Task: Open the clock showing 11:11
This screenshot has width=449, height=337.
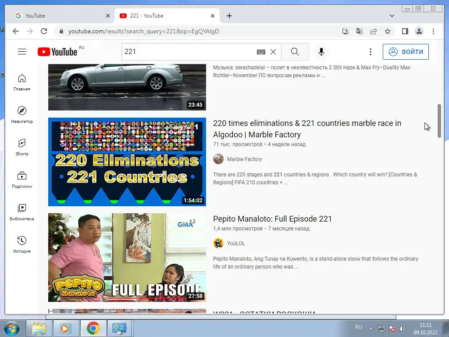Action: (x=425, y=328)
